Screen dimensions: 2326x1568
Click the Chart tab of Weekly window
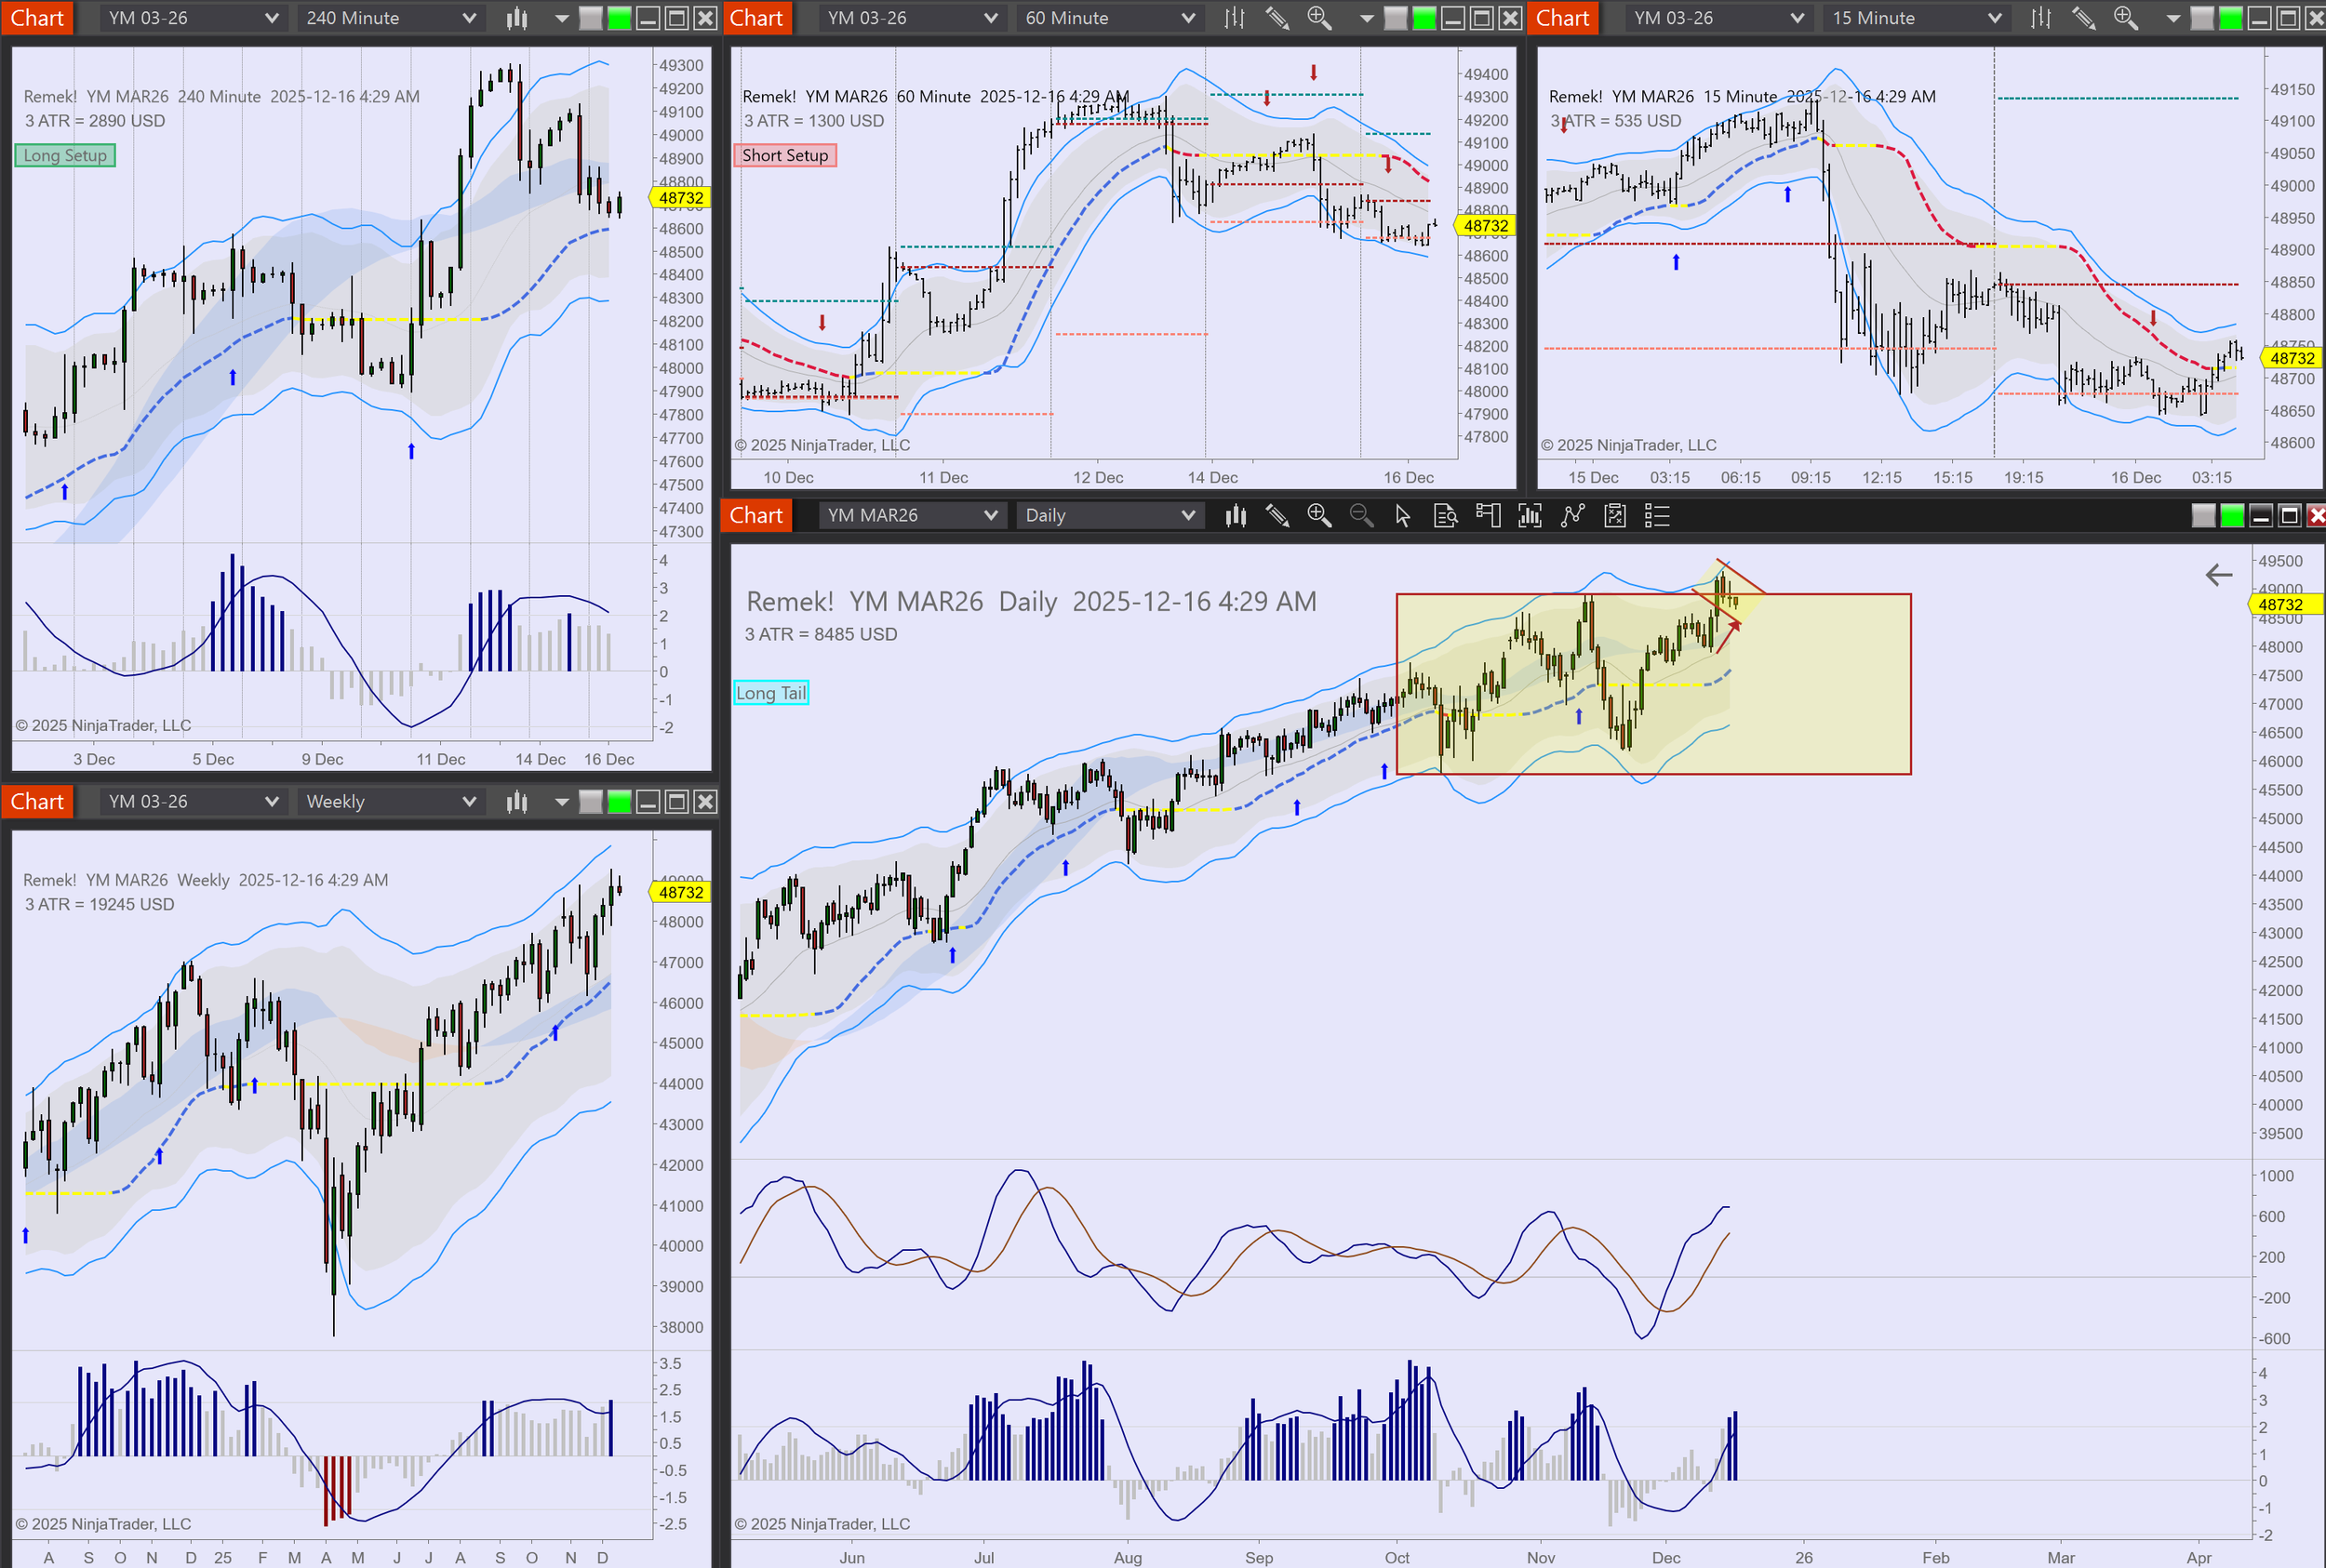pos(37,801)
